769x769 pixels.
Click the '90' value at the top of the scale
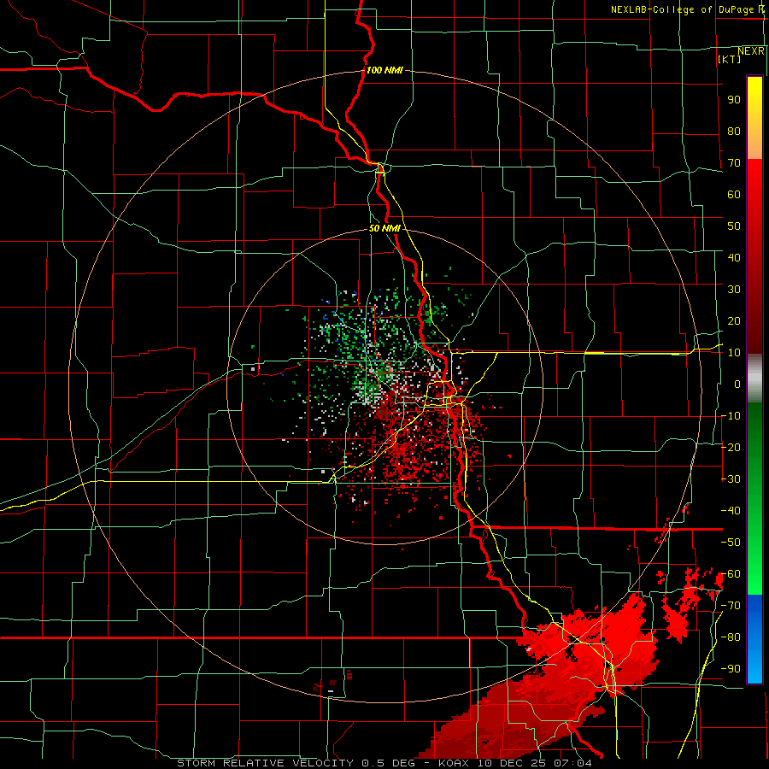pos(734,100)
